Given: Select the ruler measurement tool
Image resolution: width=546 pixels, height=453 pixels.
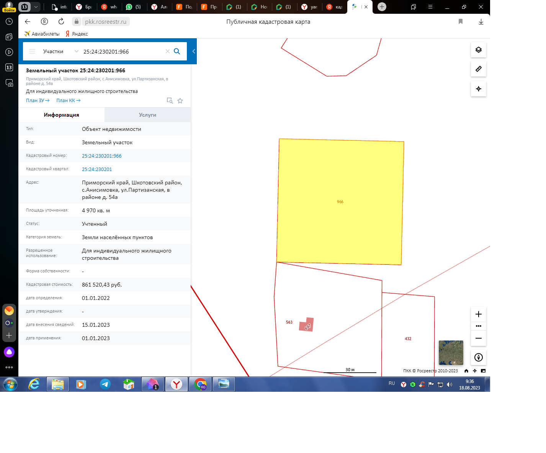Looking at the screenshot, I should pyautogui.click(x=479, y=69).
